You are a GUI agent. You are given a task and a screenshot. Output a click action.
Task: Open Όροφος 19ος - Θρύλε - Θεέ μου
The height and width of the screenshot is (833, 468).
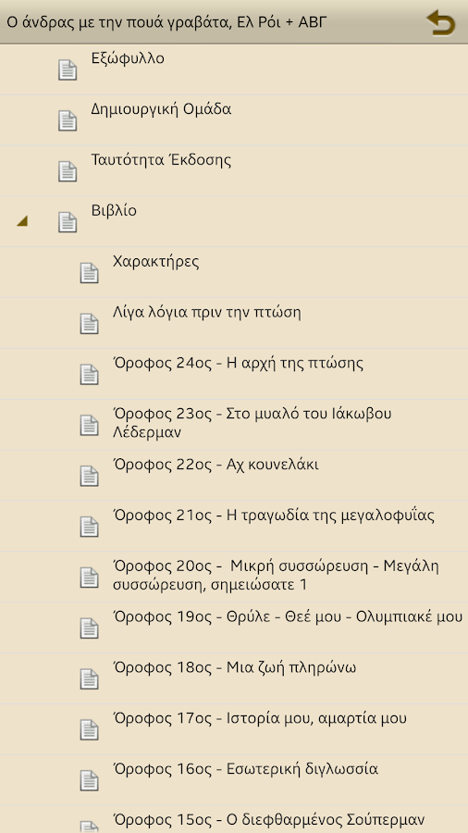coord(234,628)
